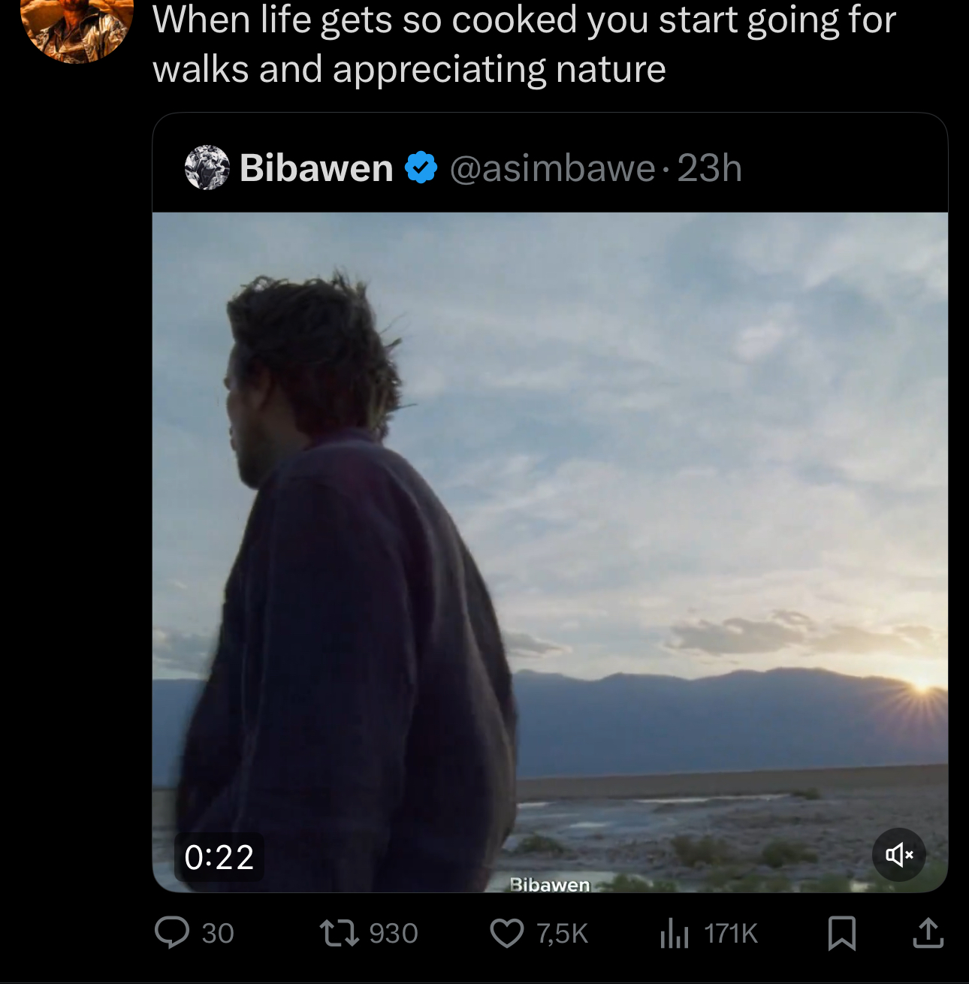Click the 171K views count
969x984 pixels.
tap(731, 934)
